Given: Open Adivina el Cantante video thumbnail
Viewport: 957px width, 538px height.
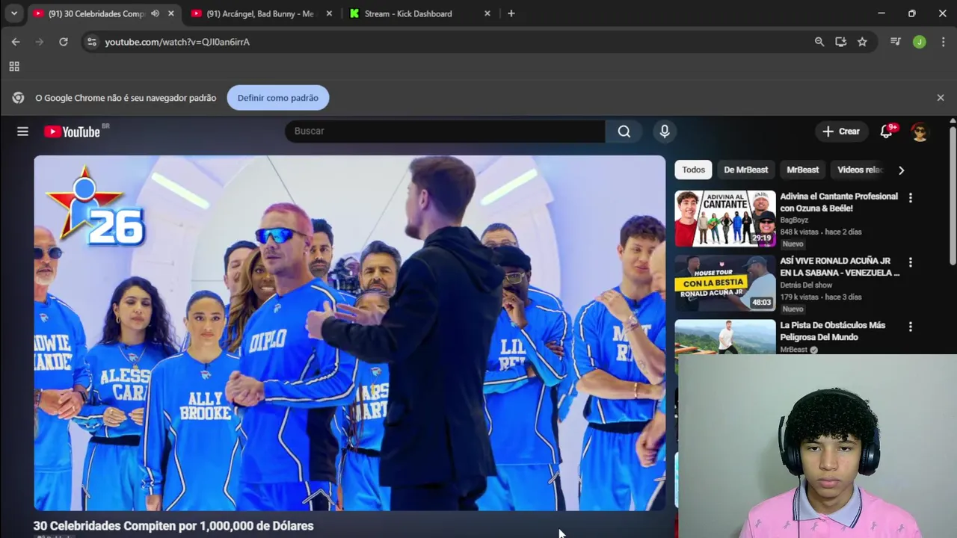Looking at the screenshot, I should (x=725, y=218).
